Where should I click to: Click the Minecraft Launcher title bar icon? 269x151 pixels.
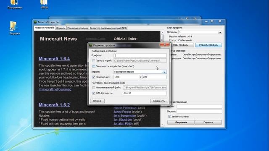[x=35, y=22]
